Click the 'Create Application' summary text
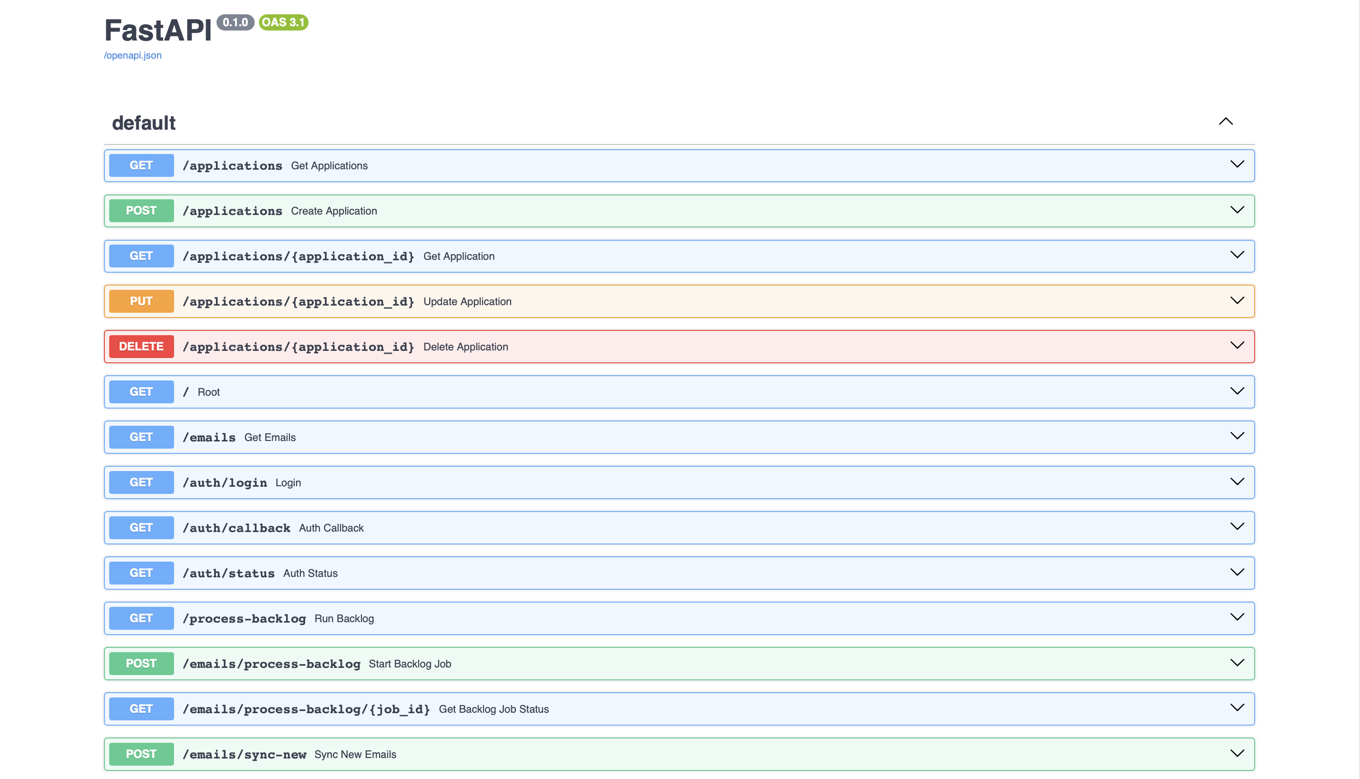 pyautogui.click(x=334, y=211)
